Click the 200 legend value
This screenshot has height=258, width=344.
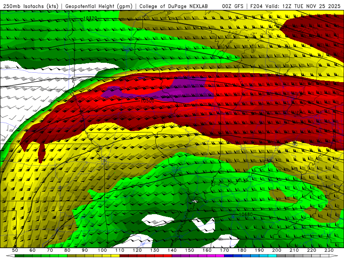pyautogui.click(x=276, y=250)
